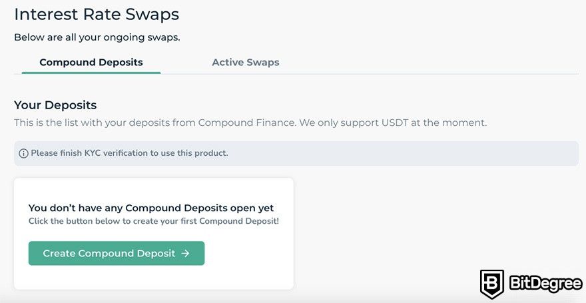Click the empty Compound Deposits card
Viewport: 586px width, 303px height.
tap(154, 234)
